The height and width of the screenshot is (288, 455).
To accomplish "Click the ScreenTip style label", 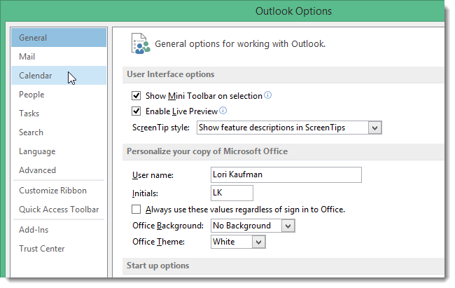I will click(161, 128).
